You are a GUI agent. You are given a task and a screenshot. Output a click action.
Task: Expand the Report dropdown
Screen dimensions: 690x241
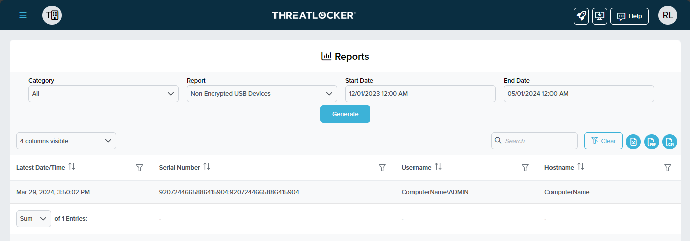261,94
